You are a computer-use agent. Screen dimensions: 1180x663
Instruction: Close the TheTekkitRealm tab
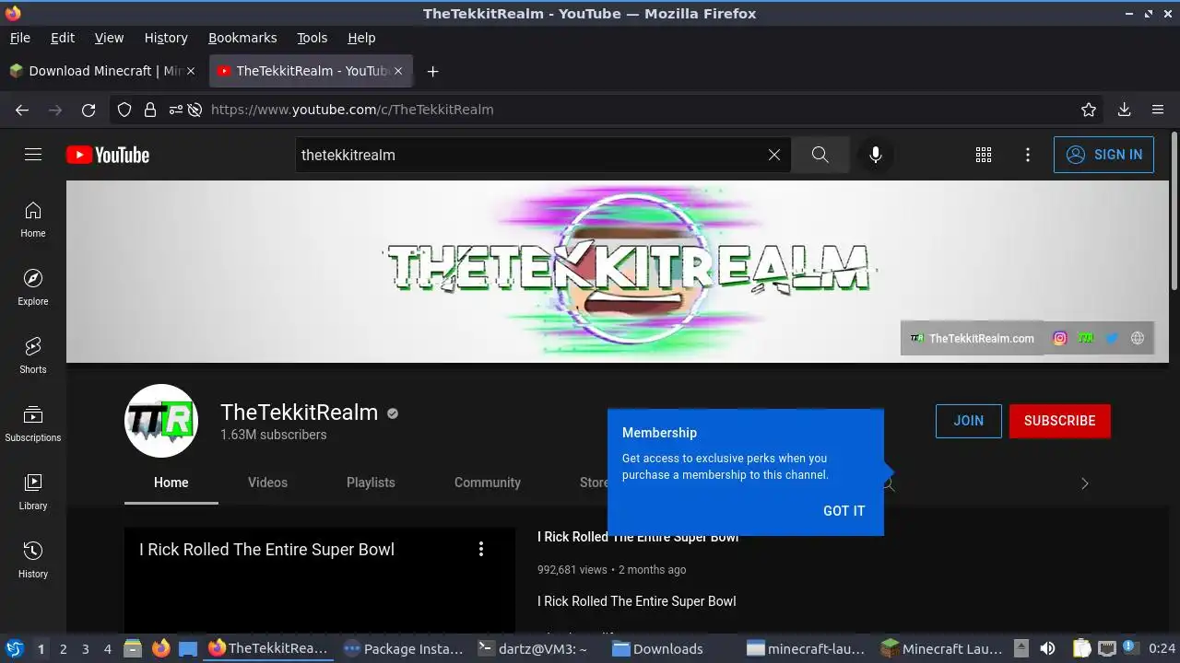pos(398,71)
